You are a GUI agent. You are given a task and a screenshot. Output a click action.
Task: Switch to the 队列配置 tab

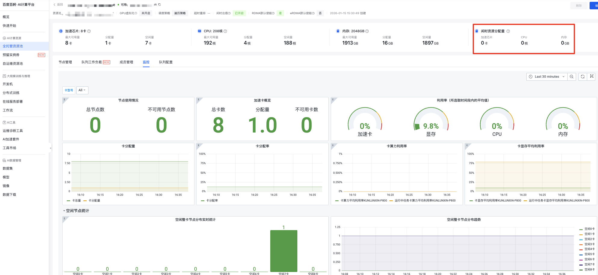point(166,62)
